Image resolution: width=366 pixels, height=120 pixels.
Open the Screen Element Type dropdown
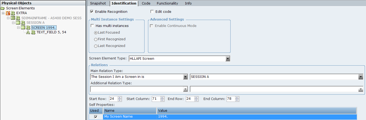pos(228,59)
